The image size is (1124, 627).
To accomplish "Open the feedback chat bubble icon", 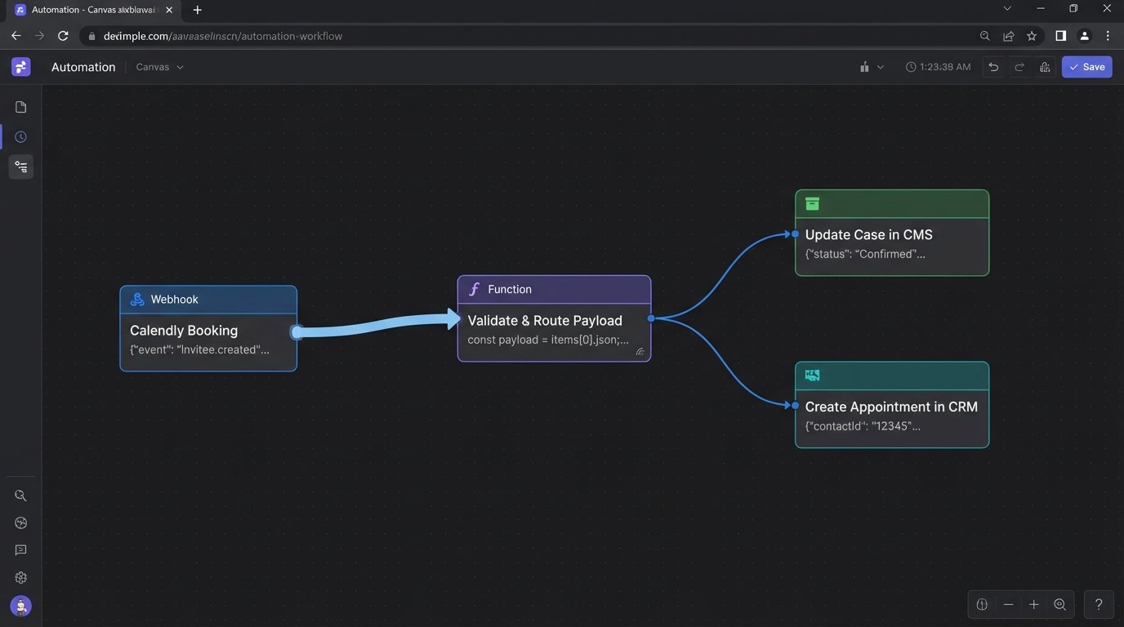I will 20,549.
